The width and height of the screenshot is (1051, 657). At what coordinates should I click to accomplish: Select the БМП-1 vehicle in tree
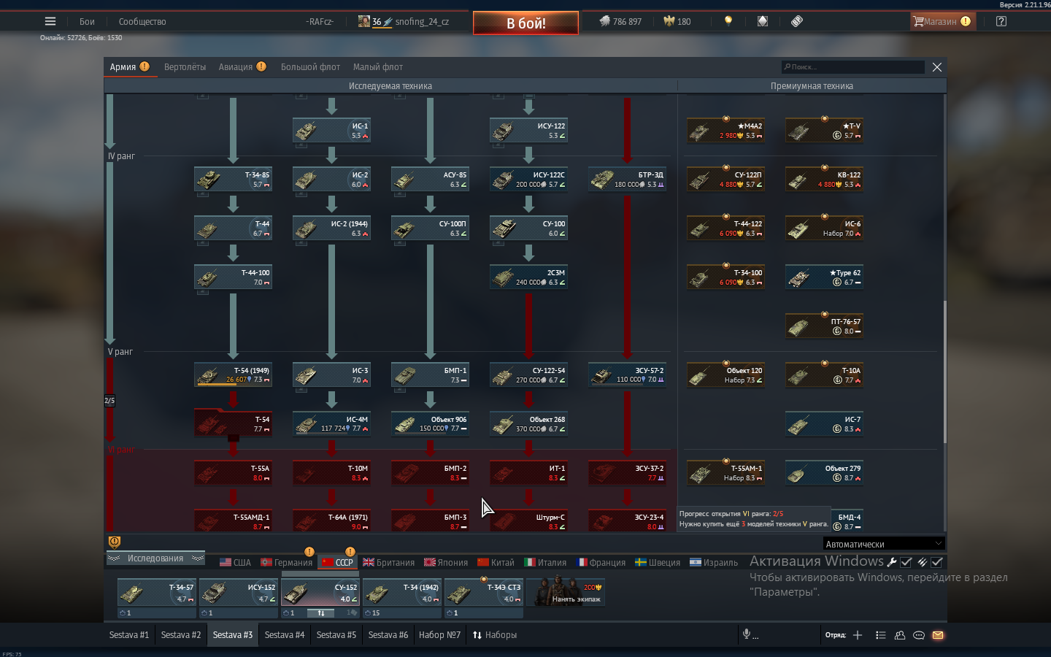pos(430,374)
